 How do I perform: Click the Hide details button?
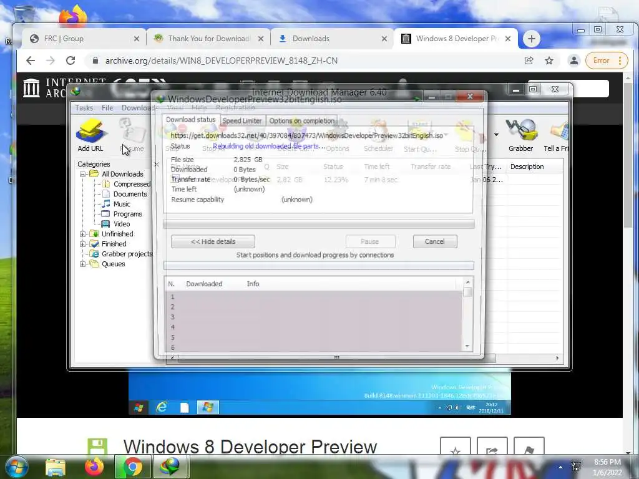(x=213, y=241)
